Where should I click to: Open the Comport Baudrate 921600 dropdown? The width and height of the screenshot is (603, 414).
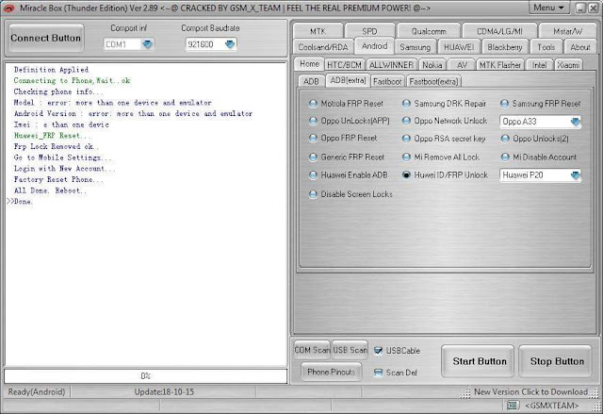[230, 44]
